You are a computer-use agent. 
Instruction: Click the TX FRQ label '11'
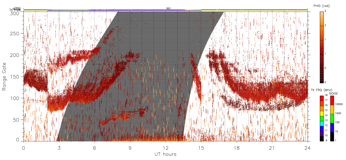click(326, 130)
